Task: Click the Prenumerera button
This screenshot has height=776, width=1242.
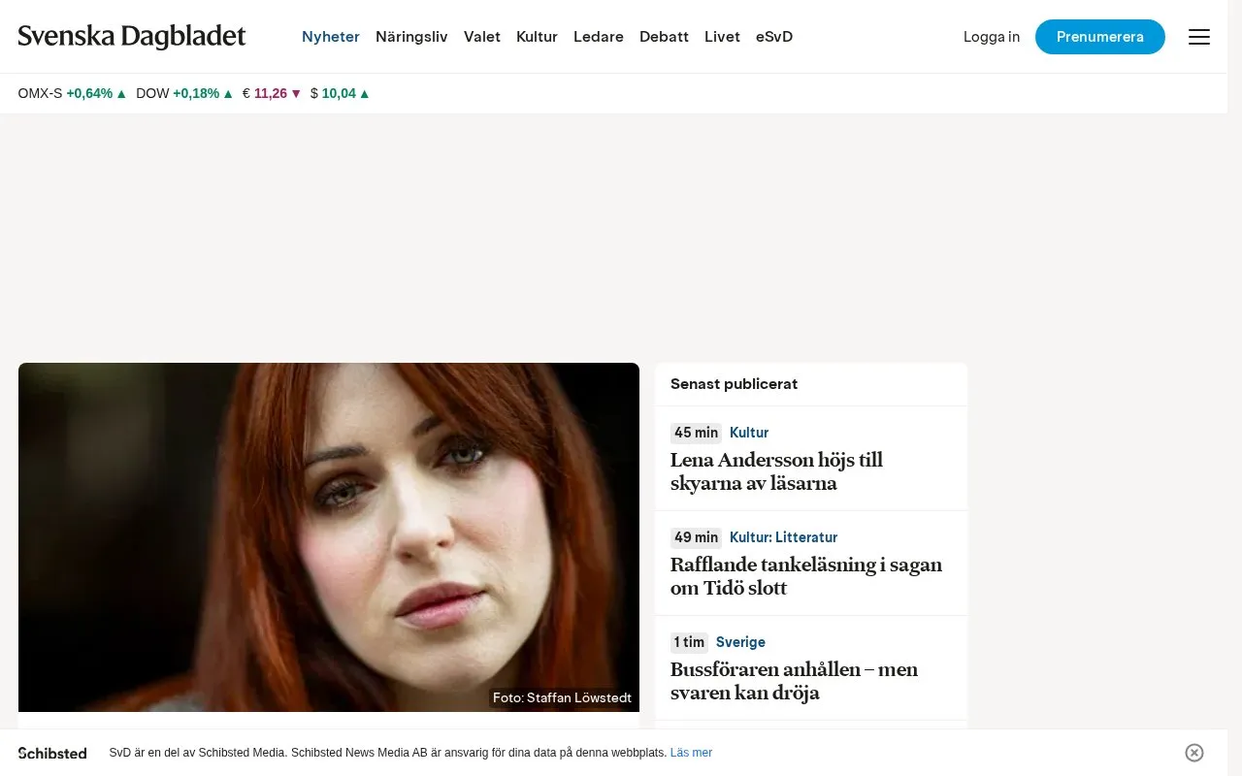Action: point(1100,37)
